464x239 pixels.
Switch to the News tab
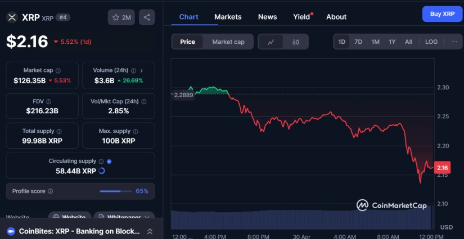[x=267, y=17]
